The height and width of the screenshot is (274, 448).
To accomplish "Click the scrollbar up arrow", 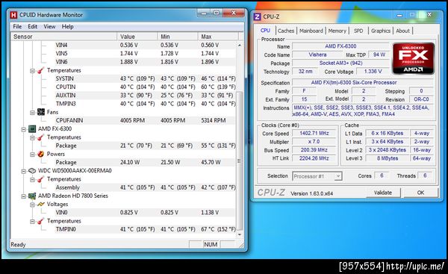I will (240, 45).
